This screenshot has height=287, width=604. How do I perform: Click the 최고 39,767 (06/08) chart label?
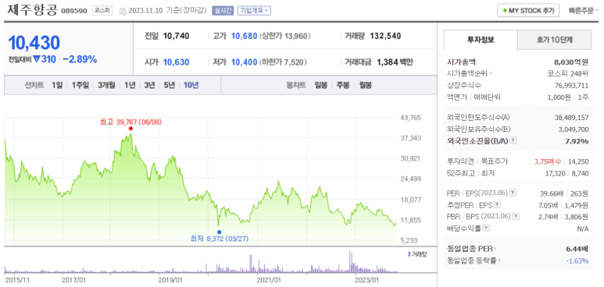(130, 122)
